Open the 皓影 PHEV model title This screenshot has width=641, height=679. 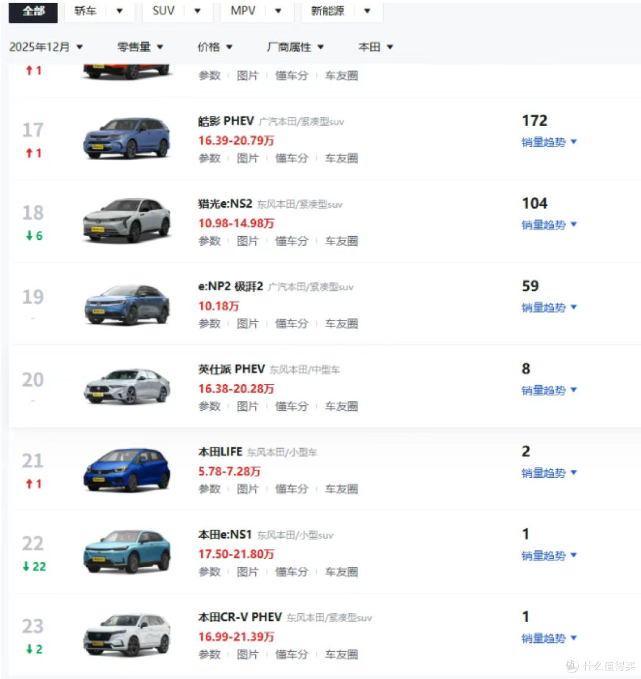click(226, 121)
